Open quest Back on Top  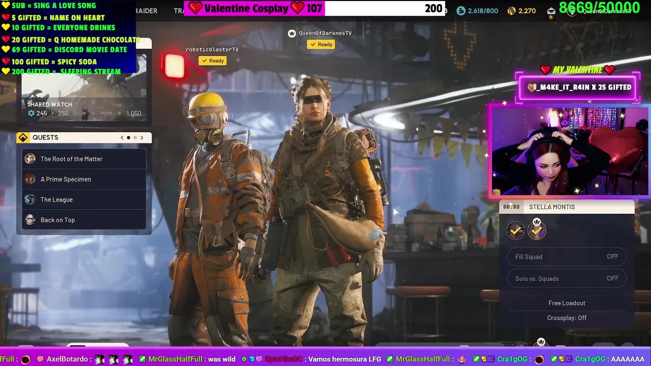tap(84, 220)
